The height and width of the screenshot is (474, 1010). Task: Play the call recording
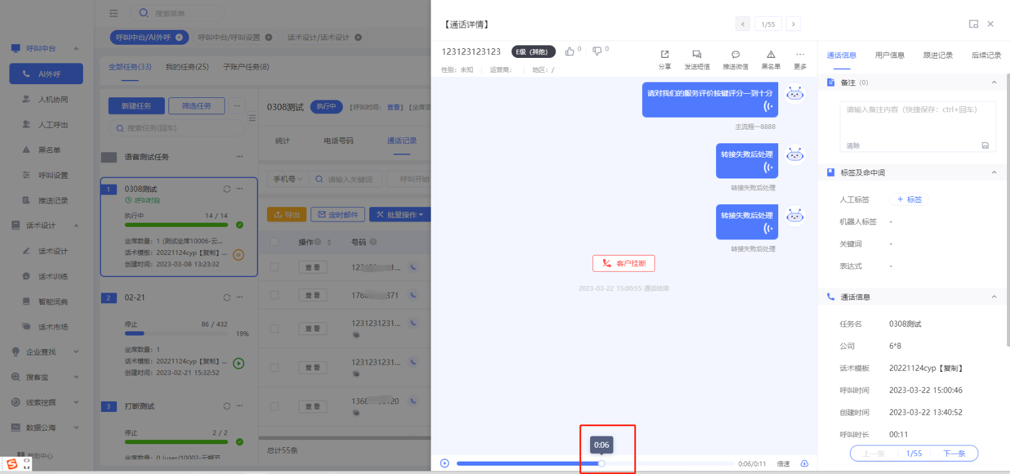444,464
